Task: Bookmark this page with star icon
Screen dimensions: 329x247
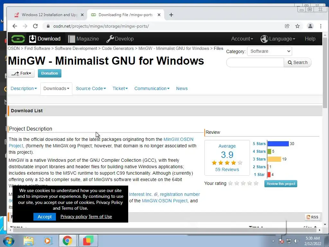Action: (298, 26)
